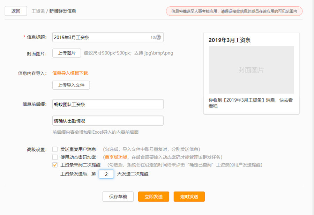Click the 上传导入文件 button

71,85
